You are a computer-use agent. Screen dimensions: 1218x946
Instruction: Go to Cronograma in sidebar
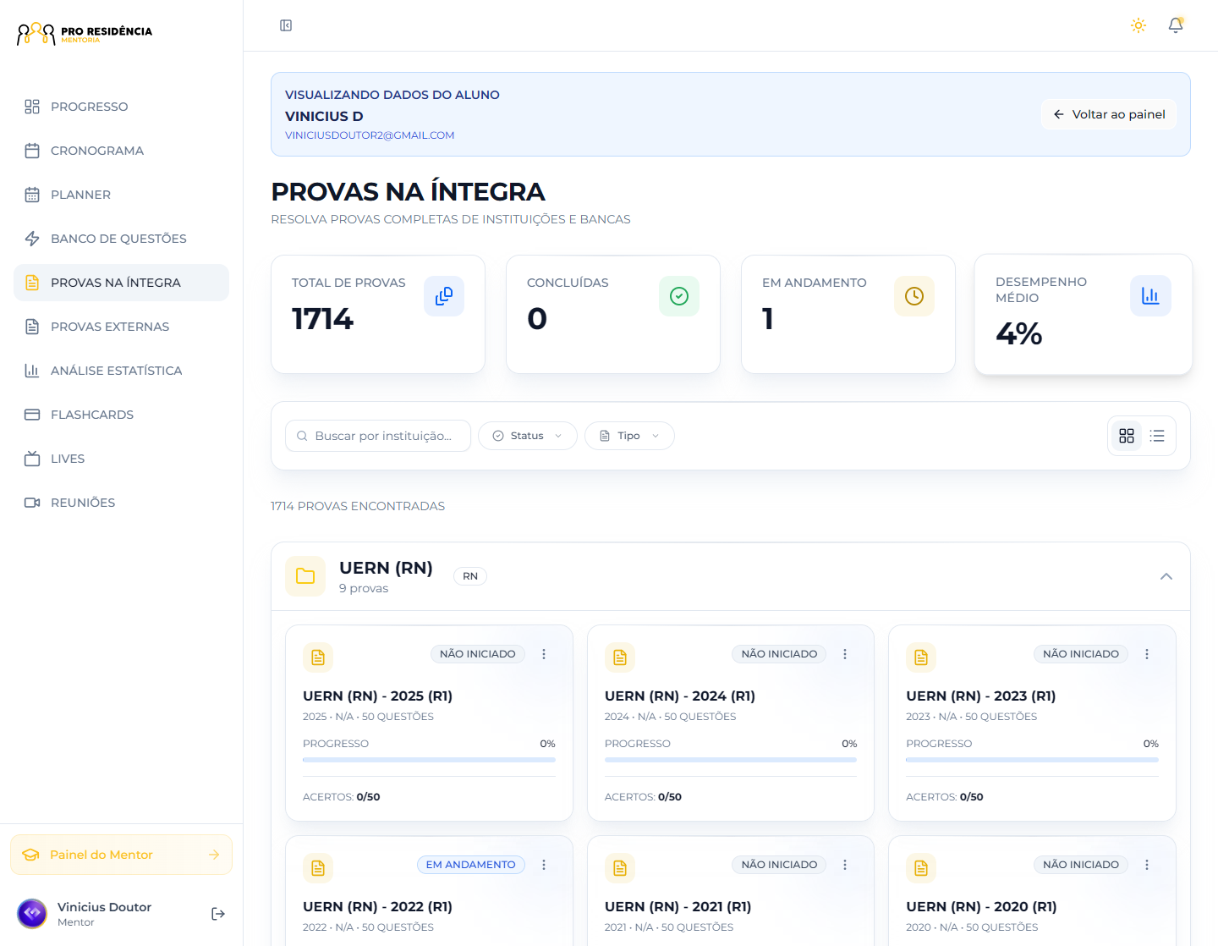pos(121,151)
